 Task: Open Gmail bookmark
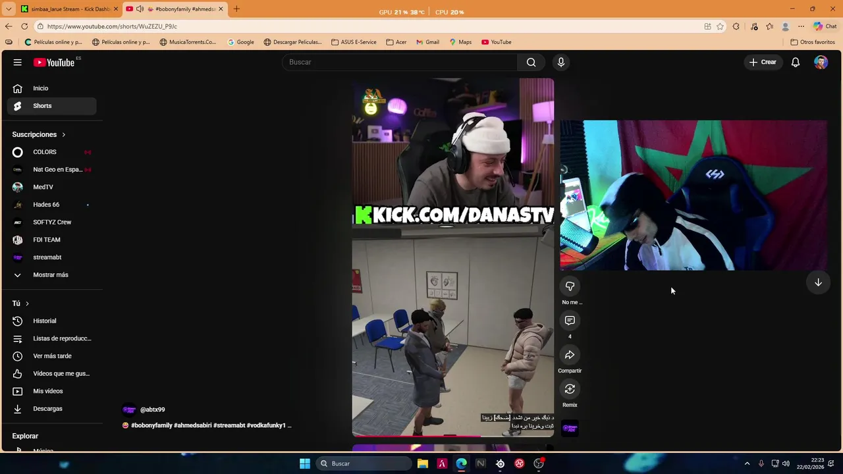[427, 42]
